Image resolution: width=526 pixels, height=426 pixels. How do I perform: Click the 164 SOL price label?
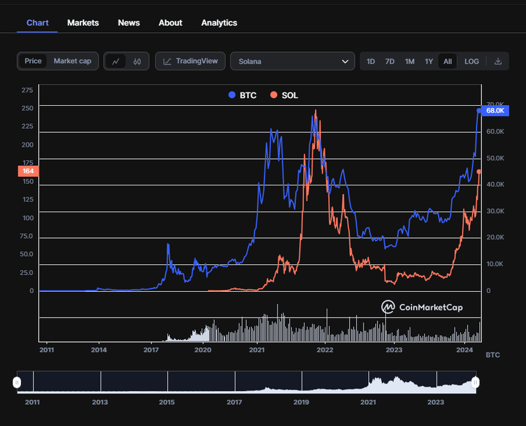28,171
